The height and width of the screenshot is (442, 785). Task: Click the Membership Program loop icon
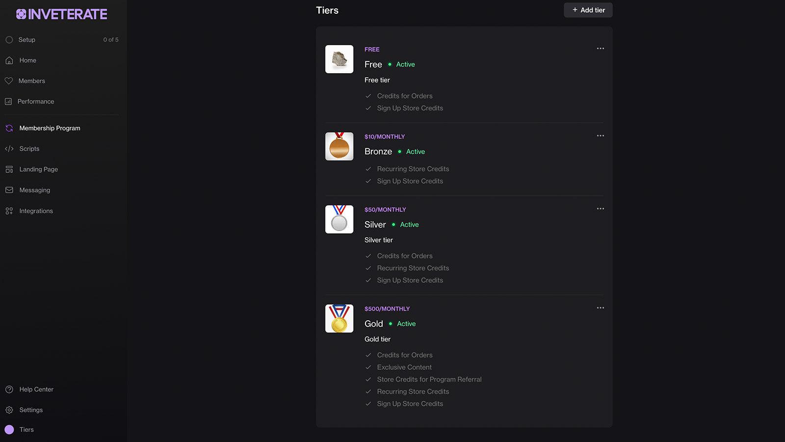point(9,128)
